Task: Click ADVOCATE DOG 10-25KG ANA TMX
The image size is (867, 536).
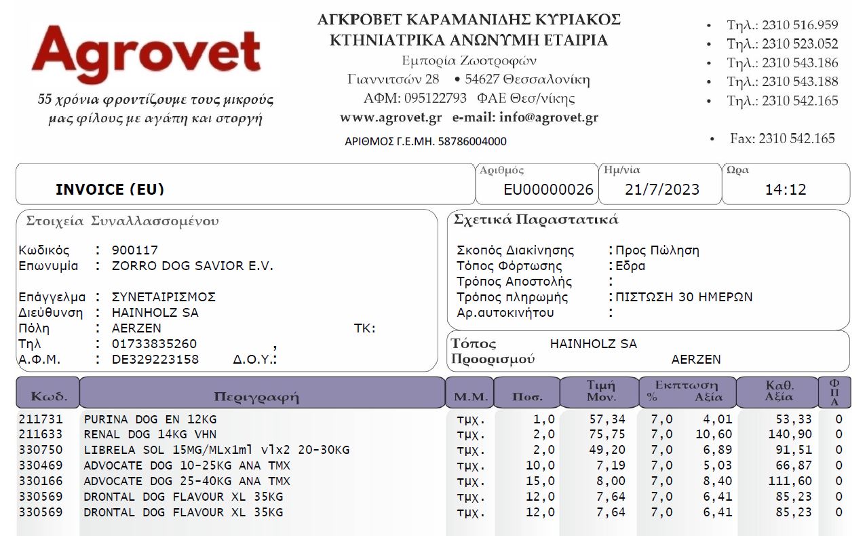Action: pos(187,466)
